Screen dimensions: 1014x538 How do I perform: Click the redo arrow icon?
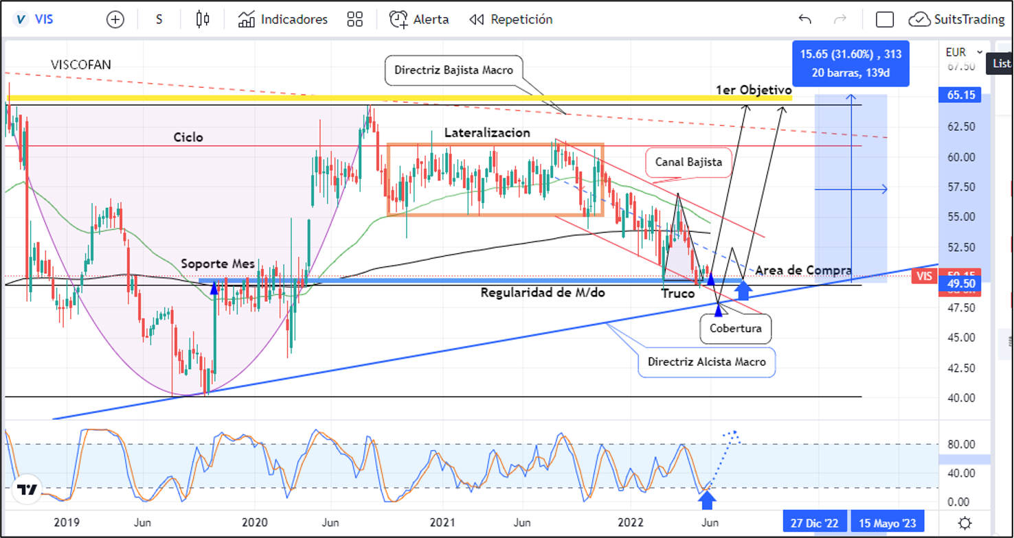840,19
